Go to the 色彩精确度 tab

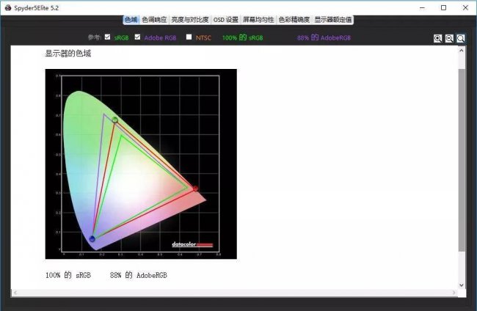pos(294,20)
